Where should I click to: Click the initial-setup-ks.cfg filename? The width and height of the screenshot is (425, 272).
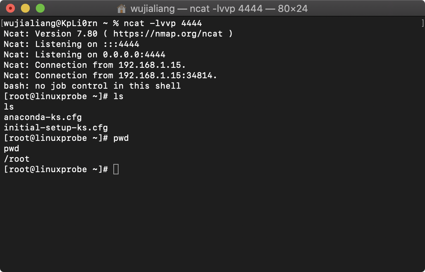coord(56,127)
